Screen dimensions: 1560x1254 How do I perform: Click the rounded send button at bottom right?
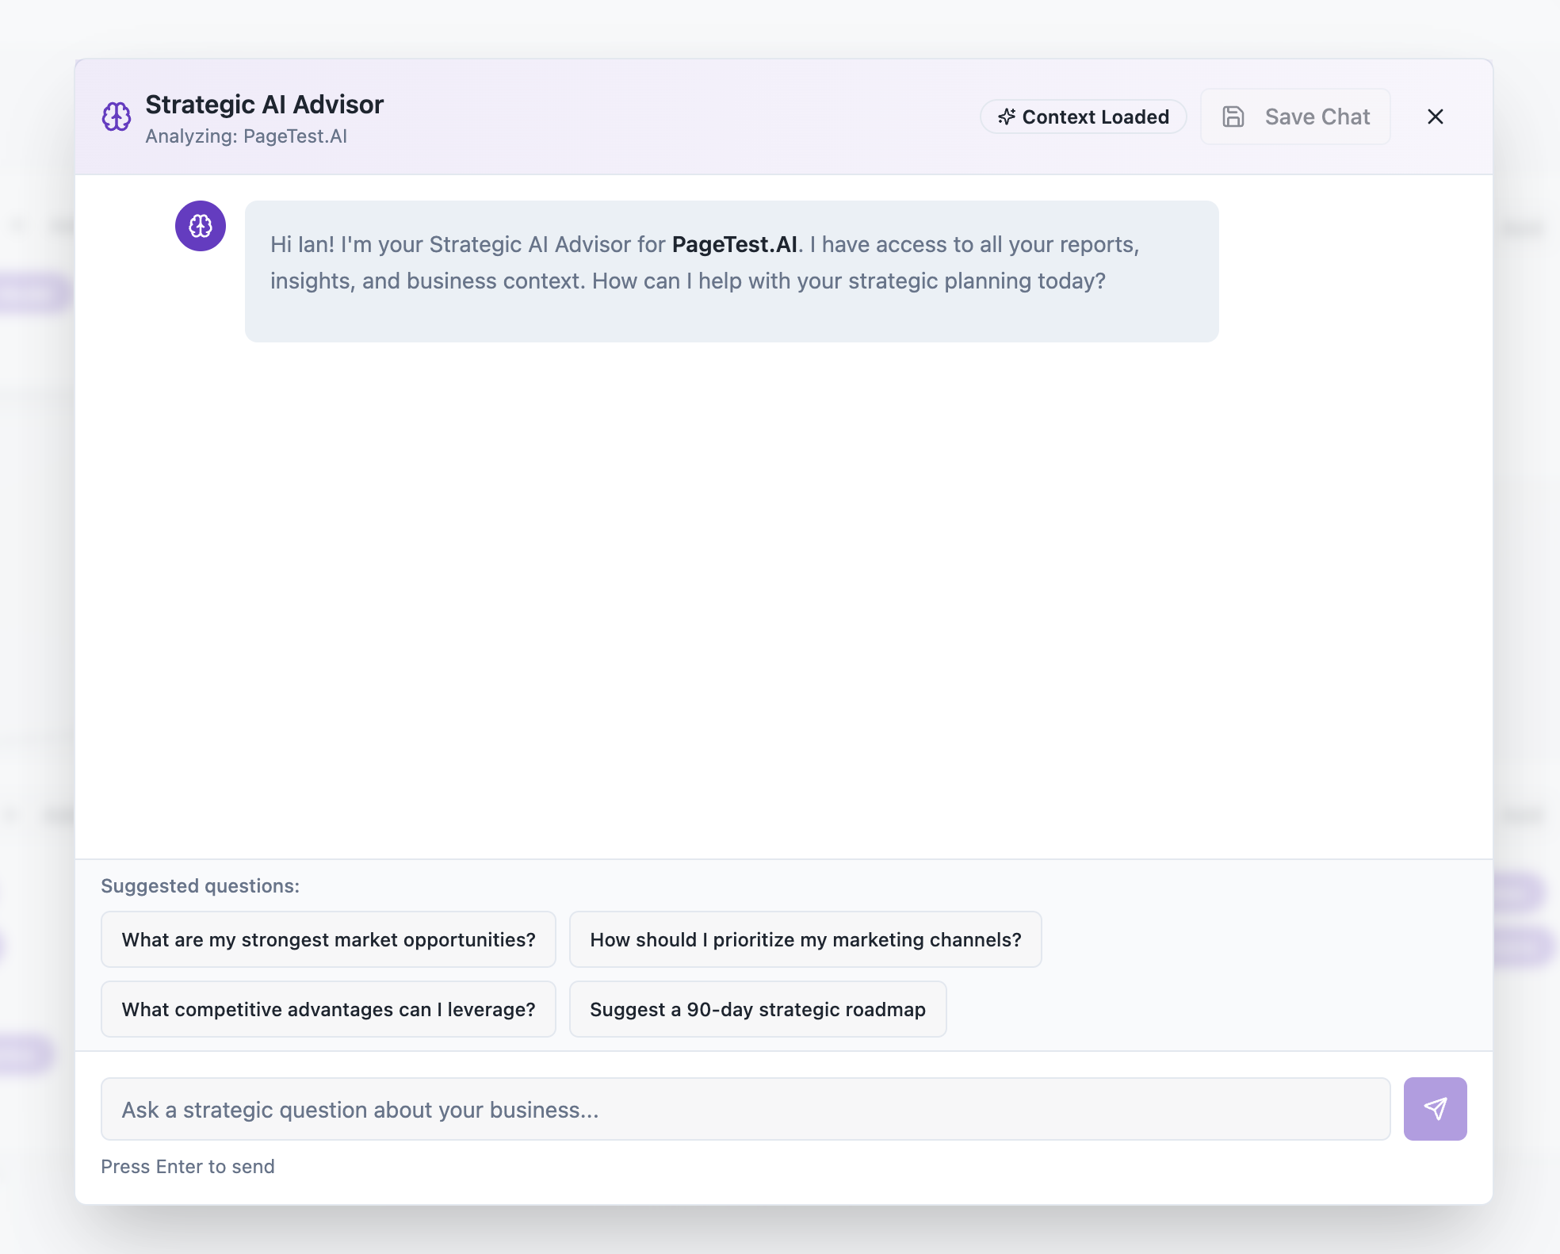1435,1110
